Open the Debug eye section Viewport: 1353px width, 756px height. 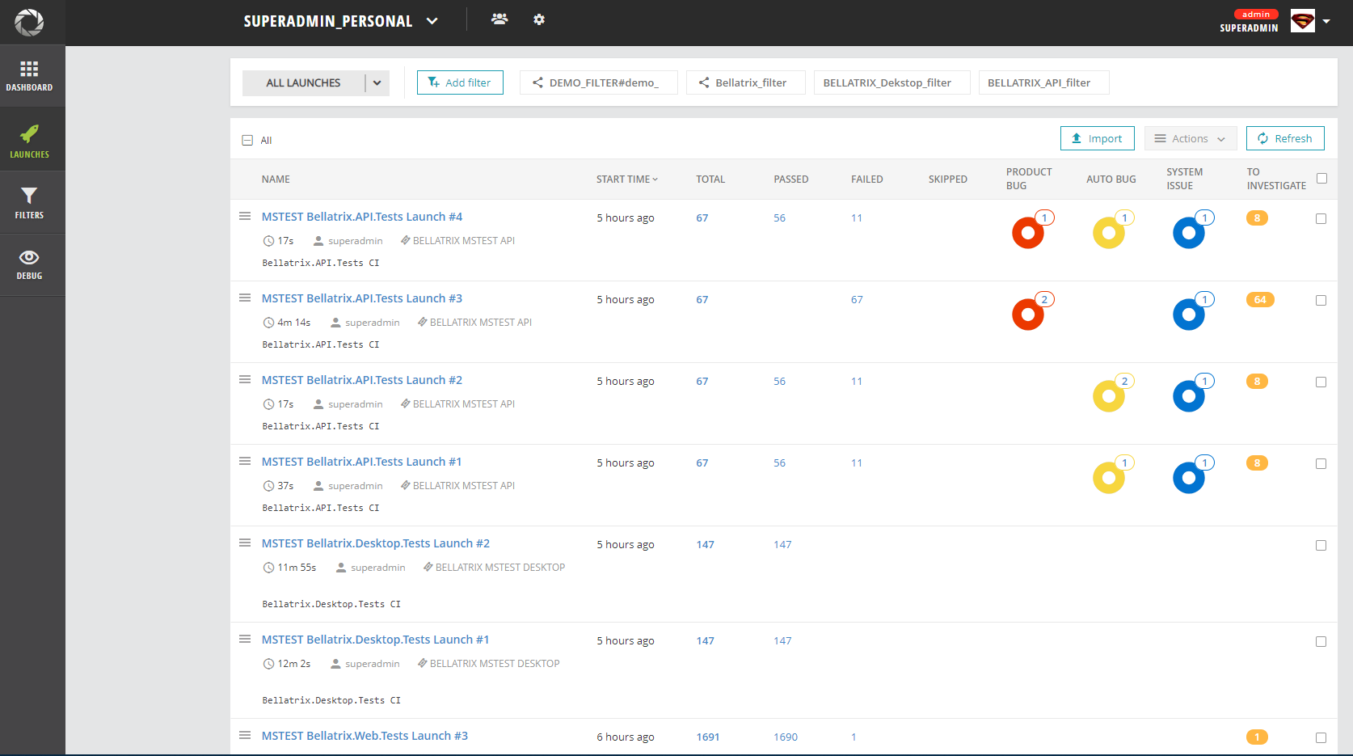29,264
